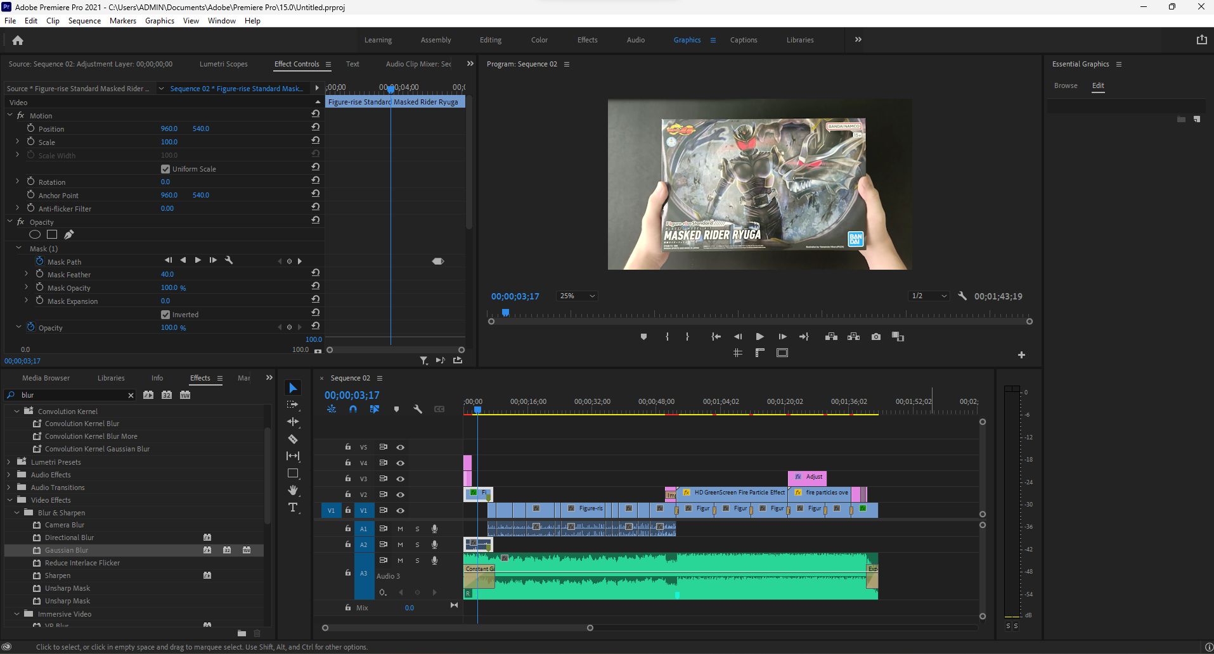Open the Sequence menu
The height and width of the screenshot is (654, 1214).
(84, 20)
